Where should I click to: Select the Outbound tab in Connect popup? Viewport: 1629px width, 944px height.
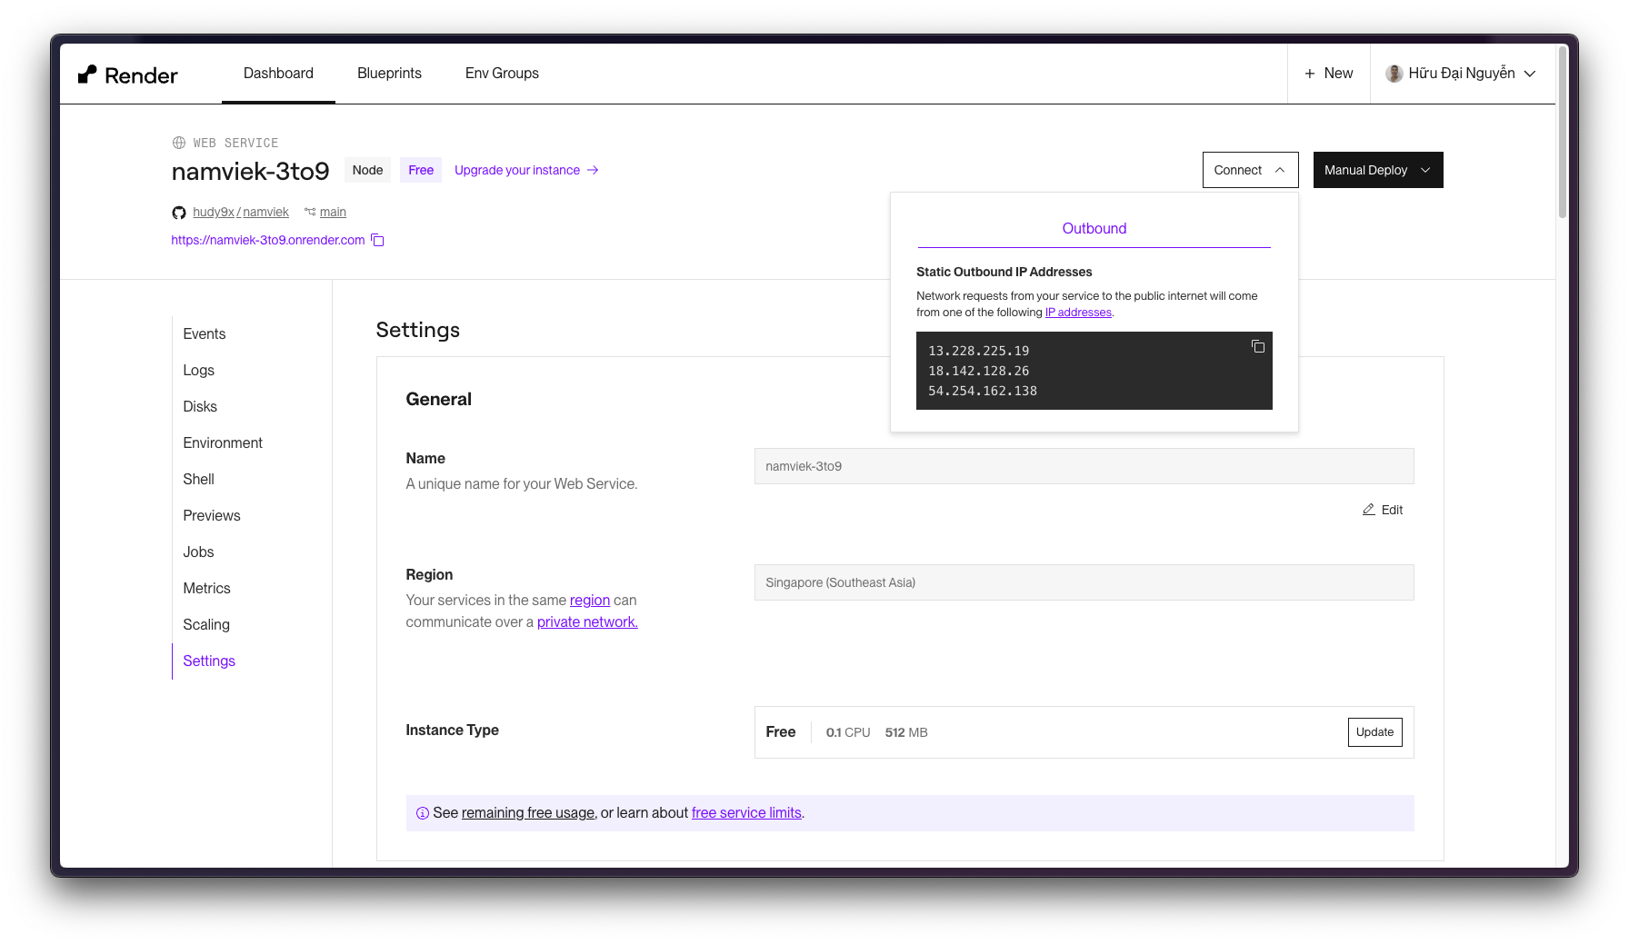(x=1094, y=229)
